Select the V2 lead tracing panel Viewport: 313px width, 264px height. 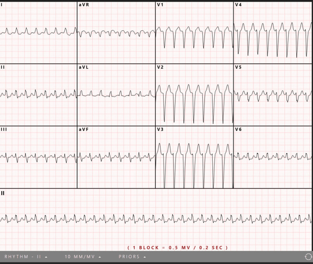194,95
